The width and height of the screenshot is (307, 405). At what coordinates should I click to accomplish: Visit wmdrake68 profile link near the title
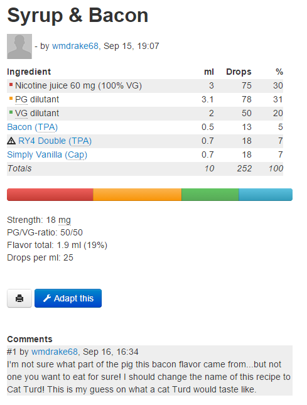click(75, 46)
